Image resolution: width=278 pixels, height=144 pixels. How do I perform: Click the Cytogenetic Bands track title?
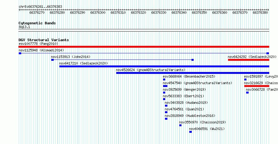coord(37,23)
